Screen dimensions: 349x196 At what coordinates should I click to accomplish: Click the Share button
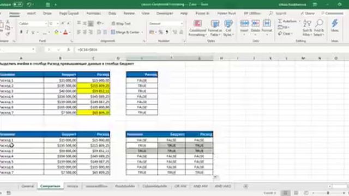tap(308, 13)
